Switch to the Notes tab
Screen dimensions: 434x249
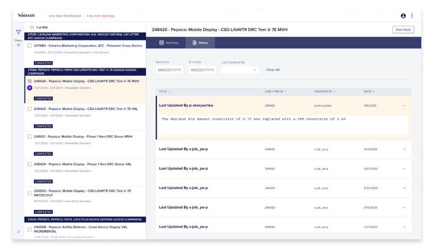200,43
